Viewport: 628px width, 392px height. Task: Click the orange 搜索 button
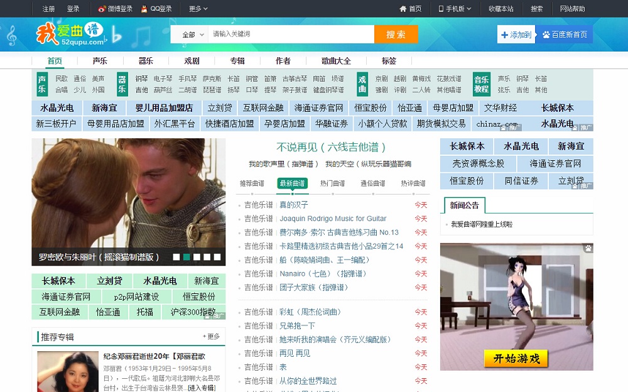[396, 35]
